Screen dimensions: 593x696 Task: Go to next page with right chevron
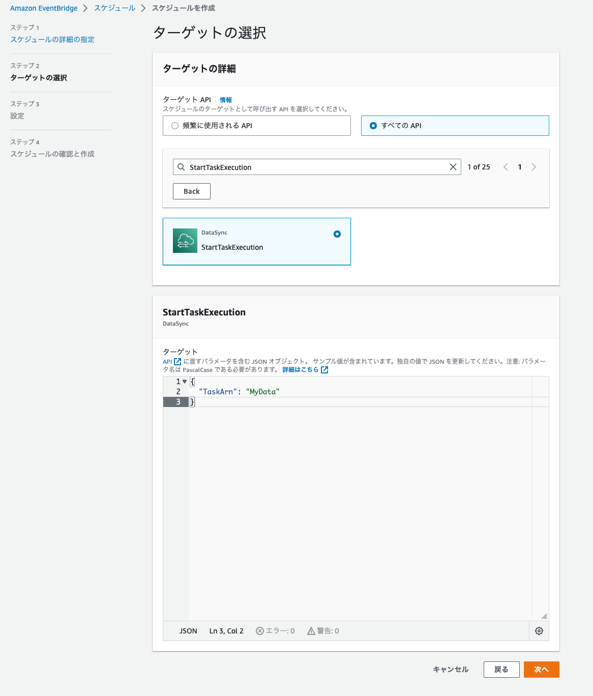[534, 167]
